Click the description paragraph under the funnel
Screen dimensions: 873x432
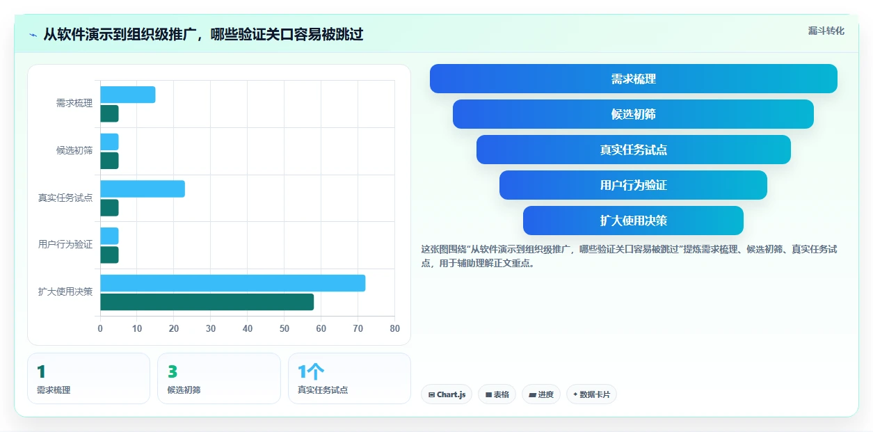tap(629, 256)
